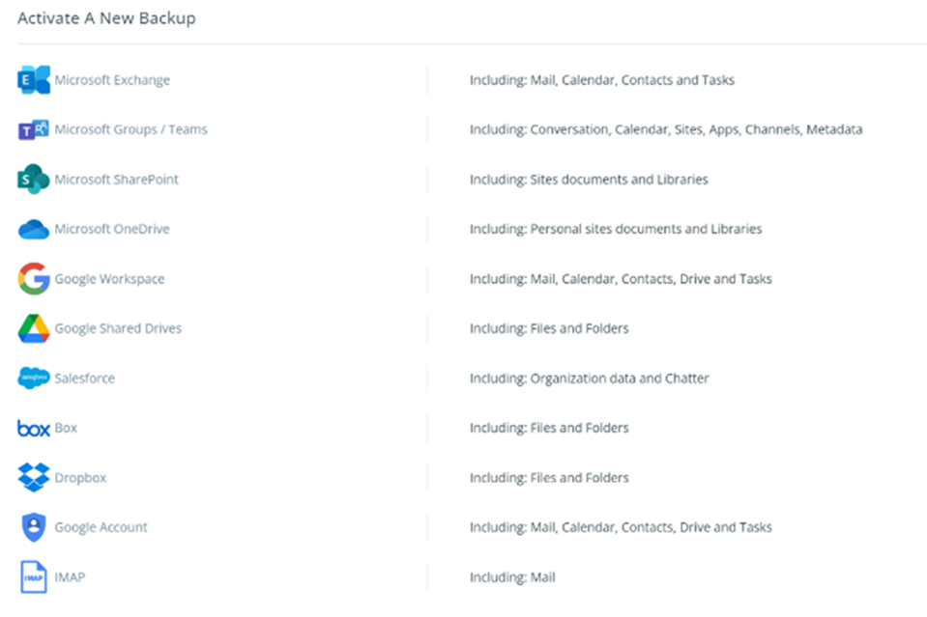This screenshot has height=617, width=927.
Task: Open Microsoft Groups / Teams backup
Action: click(131, 129)
